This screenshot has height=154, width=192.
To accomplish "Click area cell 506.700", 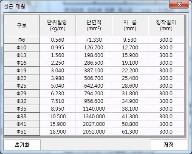I will (94, 78).
